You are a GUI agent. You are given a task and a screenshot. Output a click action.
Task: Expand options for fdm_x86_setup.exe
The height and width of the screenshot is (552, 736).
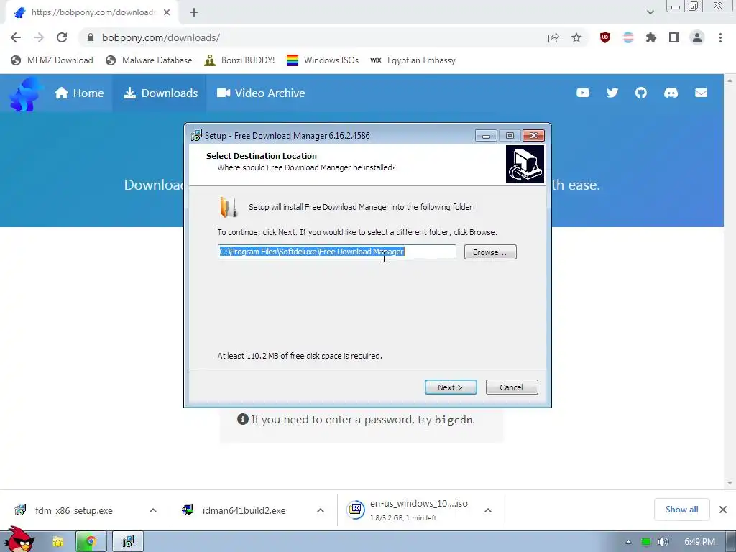click(153, 511)
